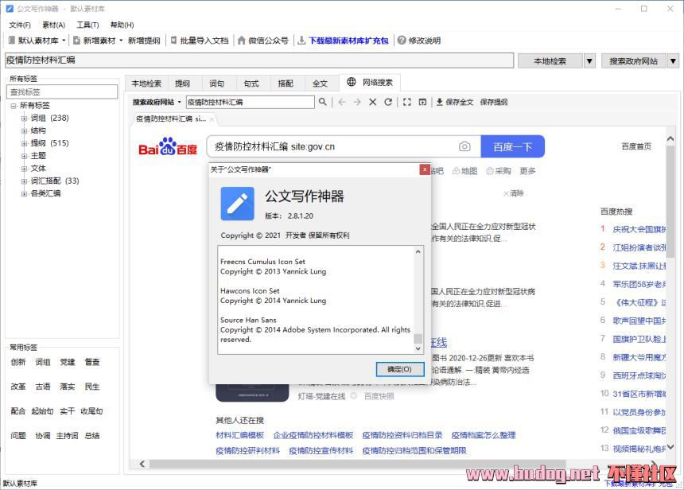Open the dropdown arrow beside 本地检索 button
Viewport: 684px width, 490px height.
(x=589, y=61)
